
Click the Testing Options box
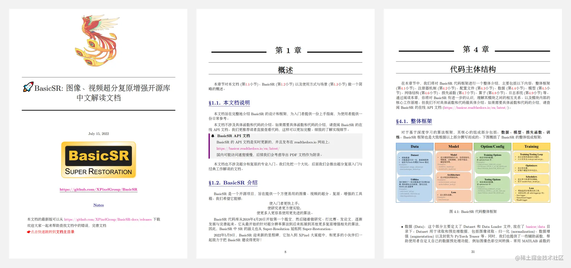pyautogui.click(x=492, y=188)
